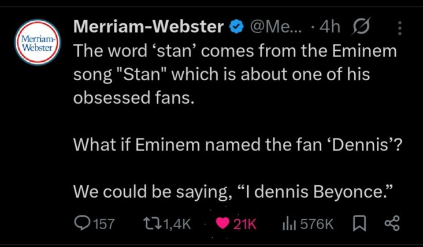This screenshot has height=247, width=423.
Task: Click the line asking about 'Dennis'
Action: tap(237, 145)
